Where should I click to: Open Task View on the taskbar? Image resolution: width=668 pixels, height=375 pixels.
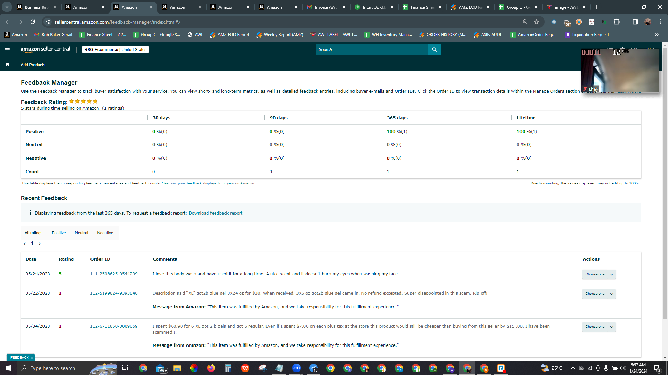(x=125, y=368)
